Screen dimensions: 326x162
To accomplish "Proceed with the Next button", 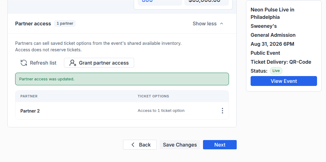I will click(220, 145).
